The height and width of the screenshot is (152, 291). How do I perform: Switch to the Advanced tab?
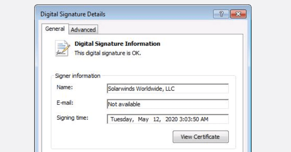[x=83, y=29]
